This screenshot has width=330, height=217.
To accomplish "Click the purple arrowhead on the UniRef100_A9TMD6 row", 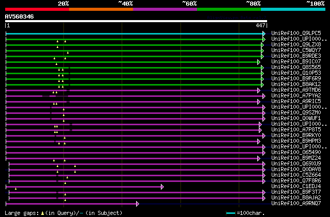I will pyautogui.click(x=259, y=91).
